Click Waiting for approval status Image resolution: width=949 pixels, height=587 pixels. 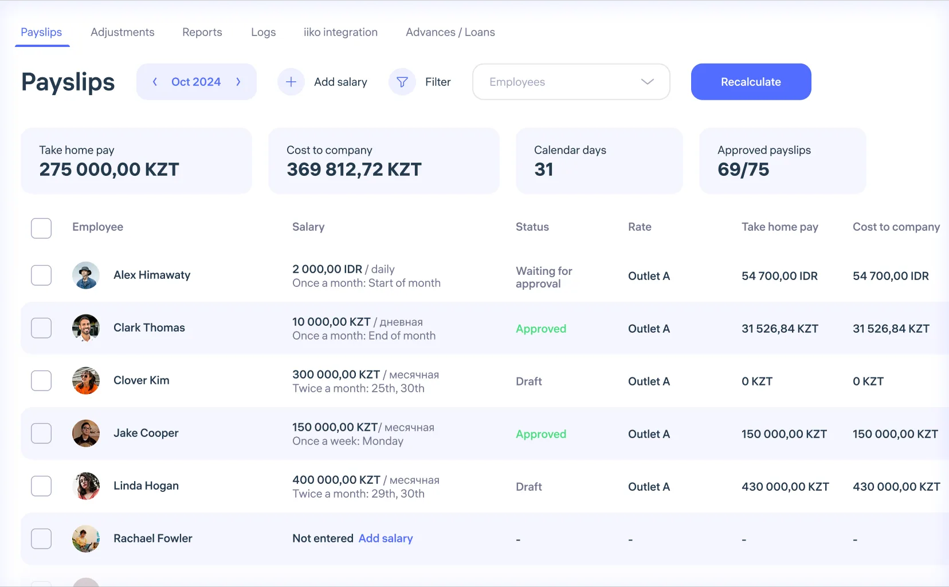click(544, 277)
